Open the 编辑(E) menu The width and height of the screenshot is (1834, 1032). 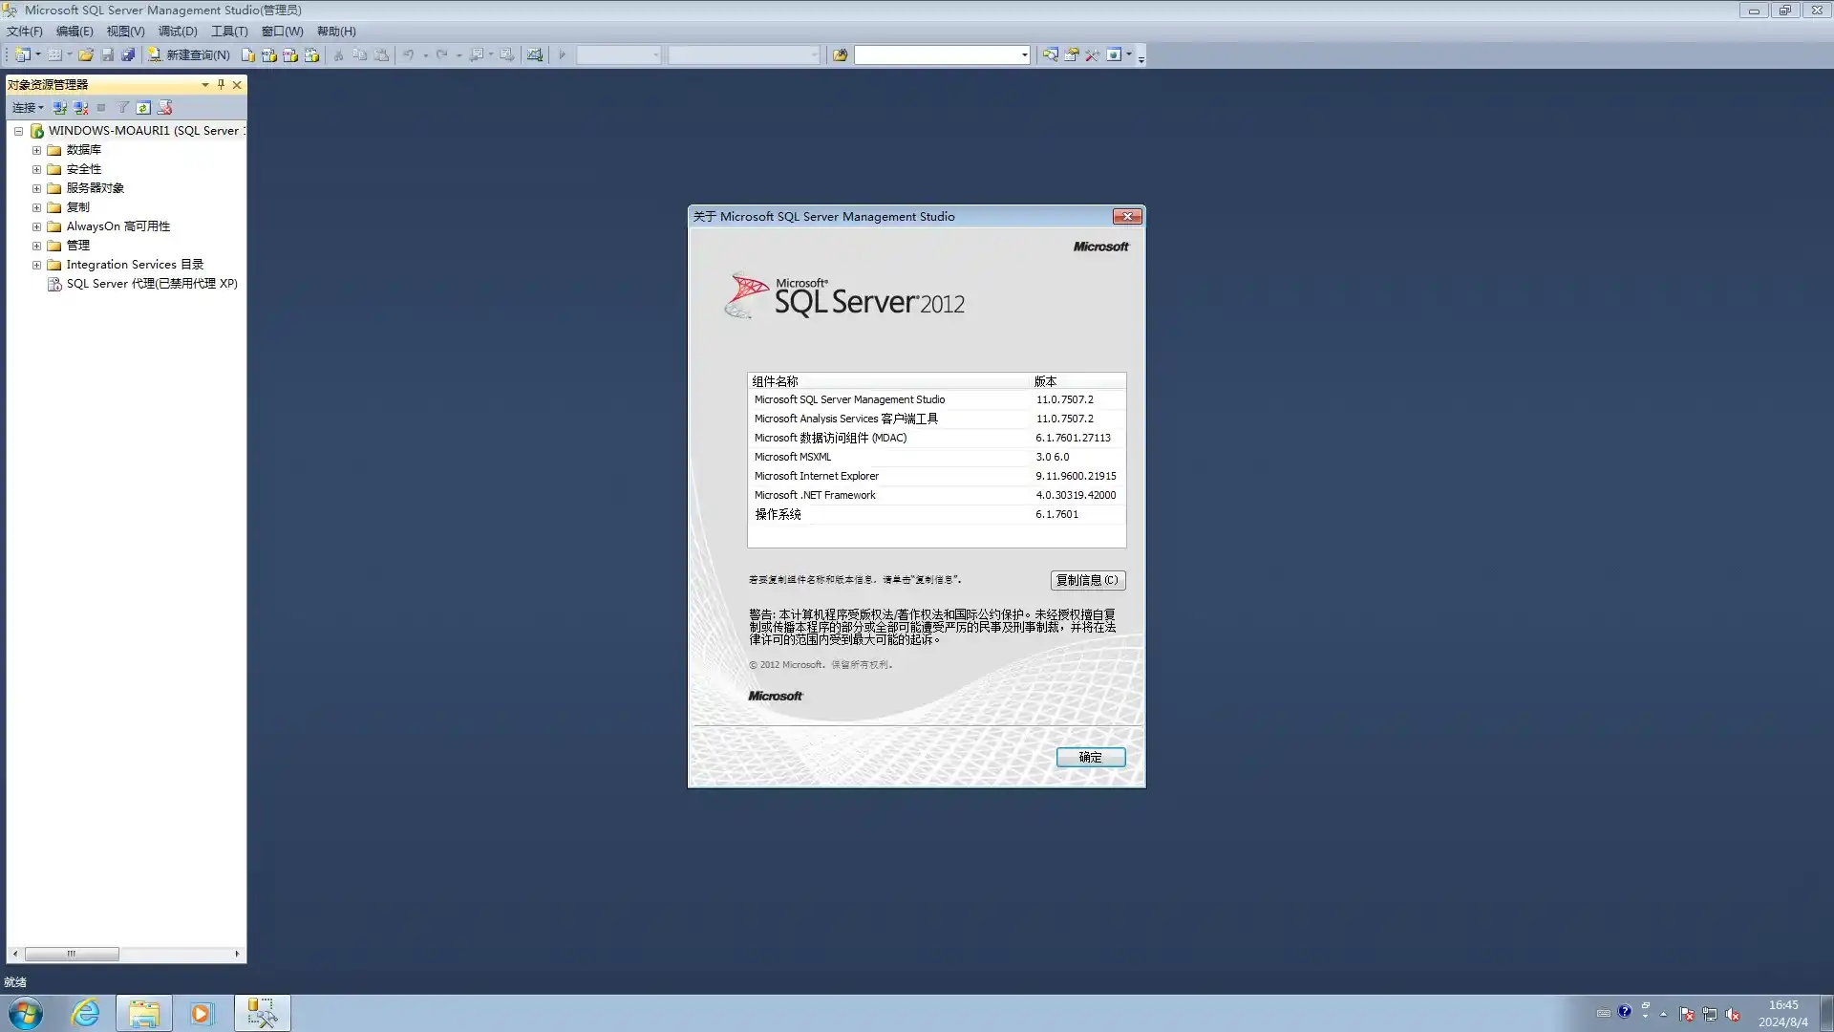click(75, 32)
